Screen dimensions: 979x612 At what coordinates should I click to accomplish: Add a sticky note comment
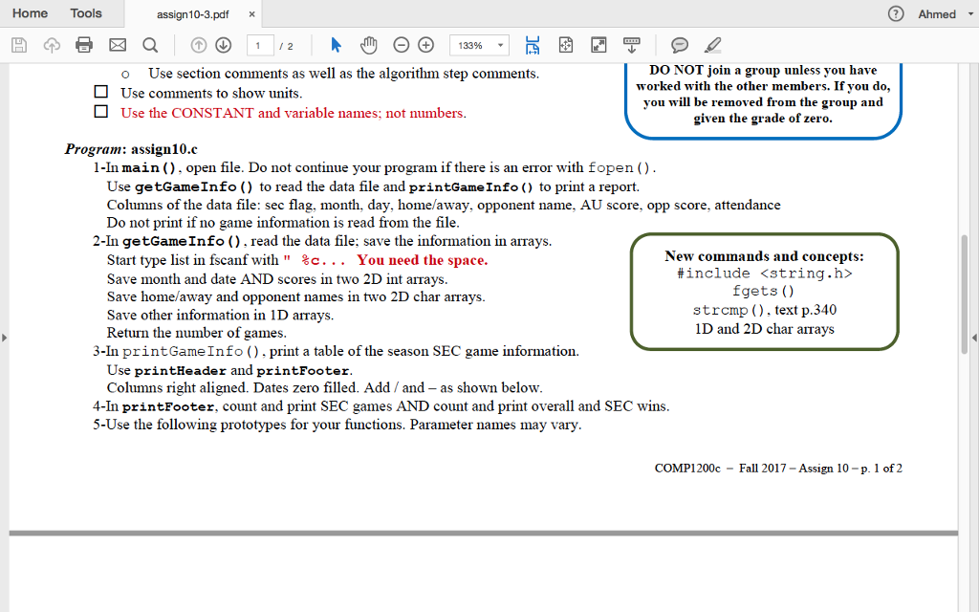tap(680, 44)
